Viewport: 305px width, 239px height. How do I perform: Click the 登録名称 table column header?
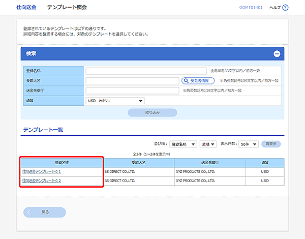[x=61, y=163]
